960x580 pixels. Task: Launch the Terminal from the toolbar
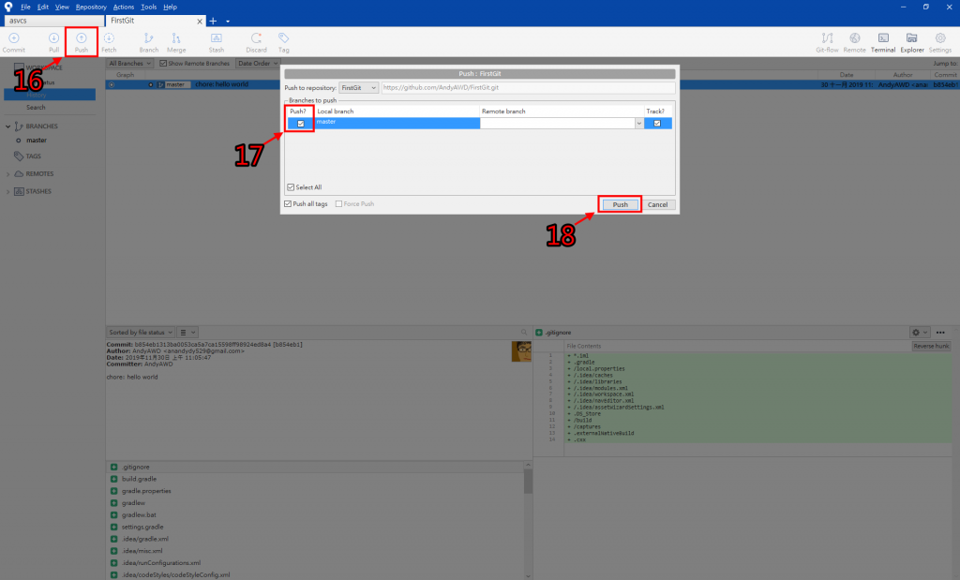point(883,42)
